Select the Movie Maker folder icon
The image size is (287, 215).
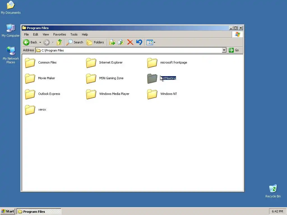click(x=30, y=78)
